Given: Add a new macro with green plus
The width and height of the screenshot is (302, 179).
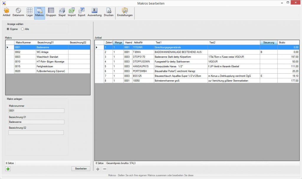Looking at the screenshot, I should pos(8,169).
